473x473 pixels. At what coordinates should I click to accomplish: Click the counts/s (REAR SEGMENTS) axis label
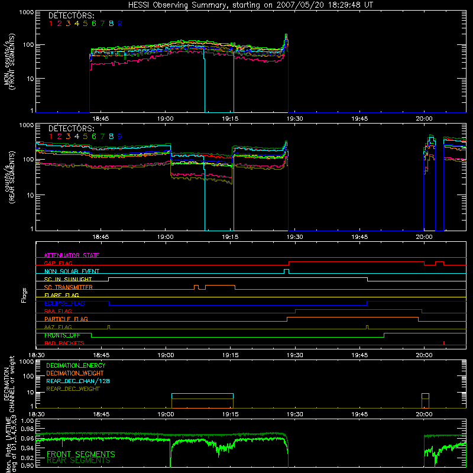[9, 177]
